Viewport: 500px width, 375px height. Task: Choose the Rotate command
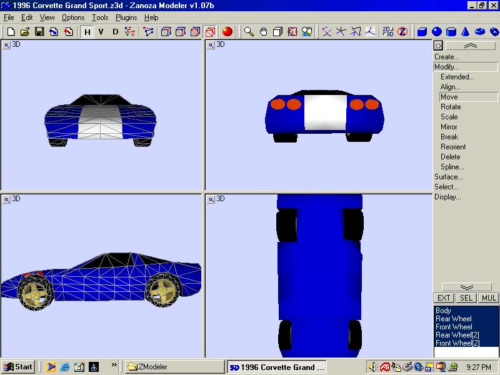(x=451, y=107)
